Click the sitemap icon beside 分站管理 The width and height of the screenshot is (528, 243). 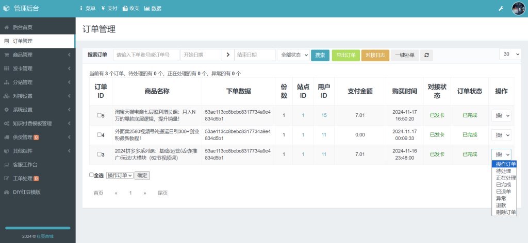tap(6, 82)
